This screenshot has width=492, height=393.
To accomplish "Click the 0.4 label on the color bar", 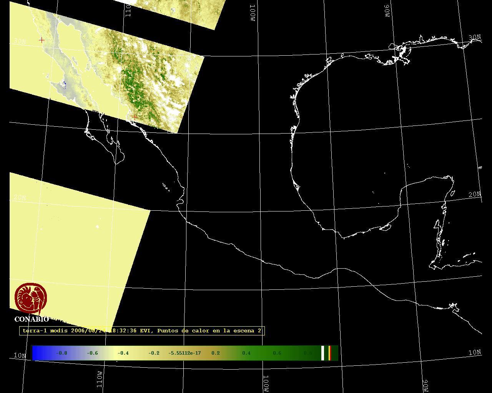I will pos(246,353).
